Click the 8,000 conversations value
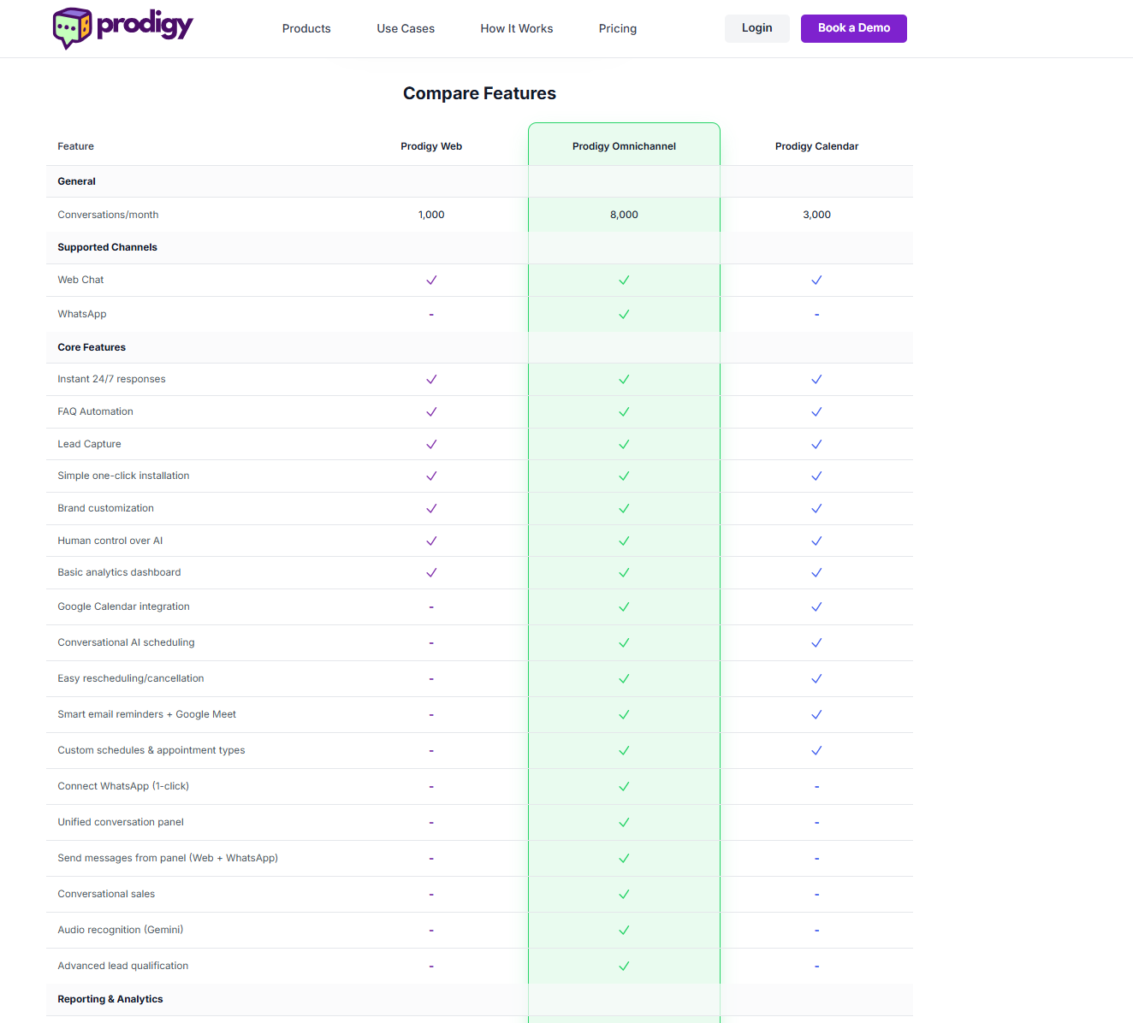Viewport: 1133px width, 1023px height. (x=624, y=215)
